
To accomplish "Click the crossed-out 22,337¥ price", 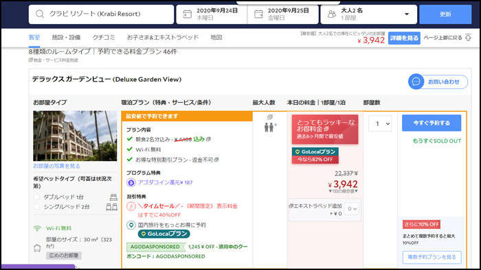I will (346, 173).
